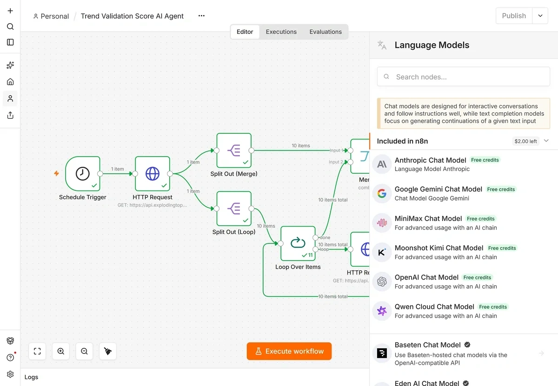Select the first HTTP Request globe node

click(x=153, y=173)
